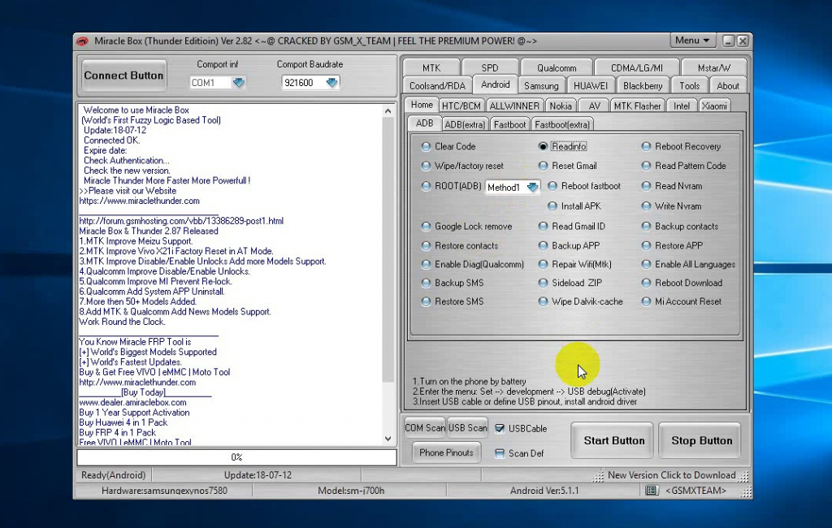832x528 pixels.
Task: Choose Reset Gmail radio button
Action: point(542,166)
